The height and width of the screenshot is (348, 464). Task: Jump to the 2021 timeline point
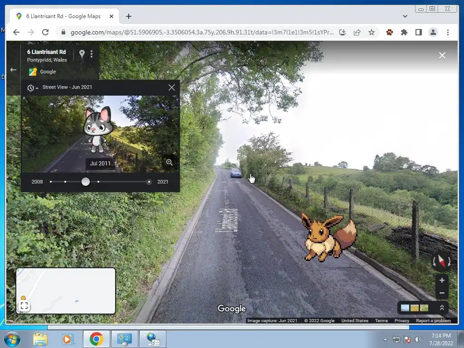pyautogui.click(x=149, y=182)
